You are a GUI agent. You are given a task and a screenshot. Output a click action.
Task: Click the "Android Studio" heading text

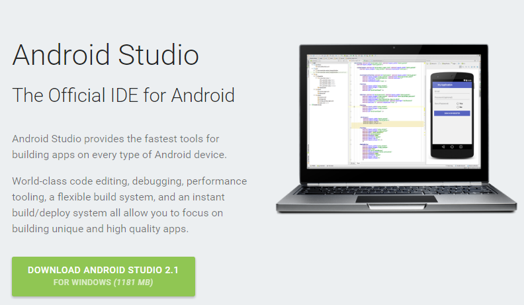(106, 55)
